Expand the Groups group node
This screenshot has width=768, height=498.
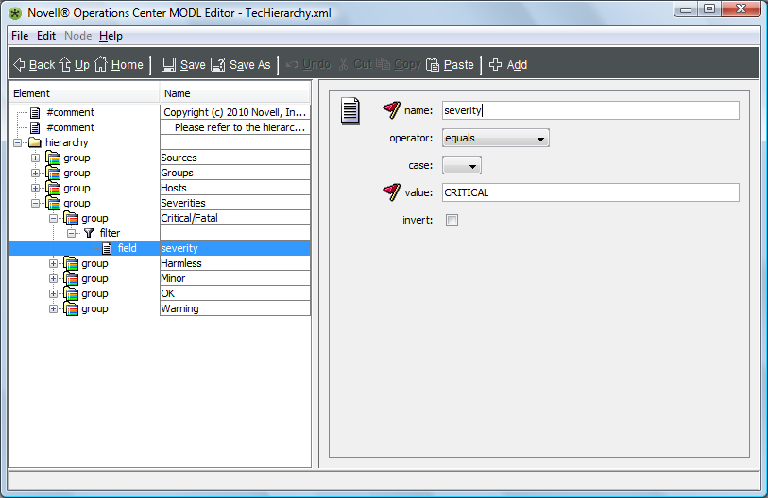(x=35, y=174)
